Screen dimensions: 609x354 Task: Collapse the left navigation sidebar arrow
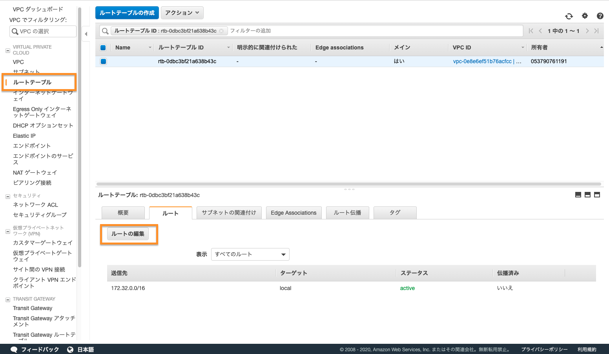(x=86, y=34)
